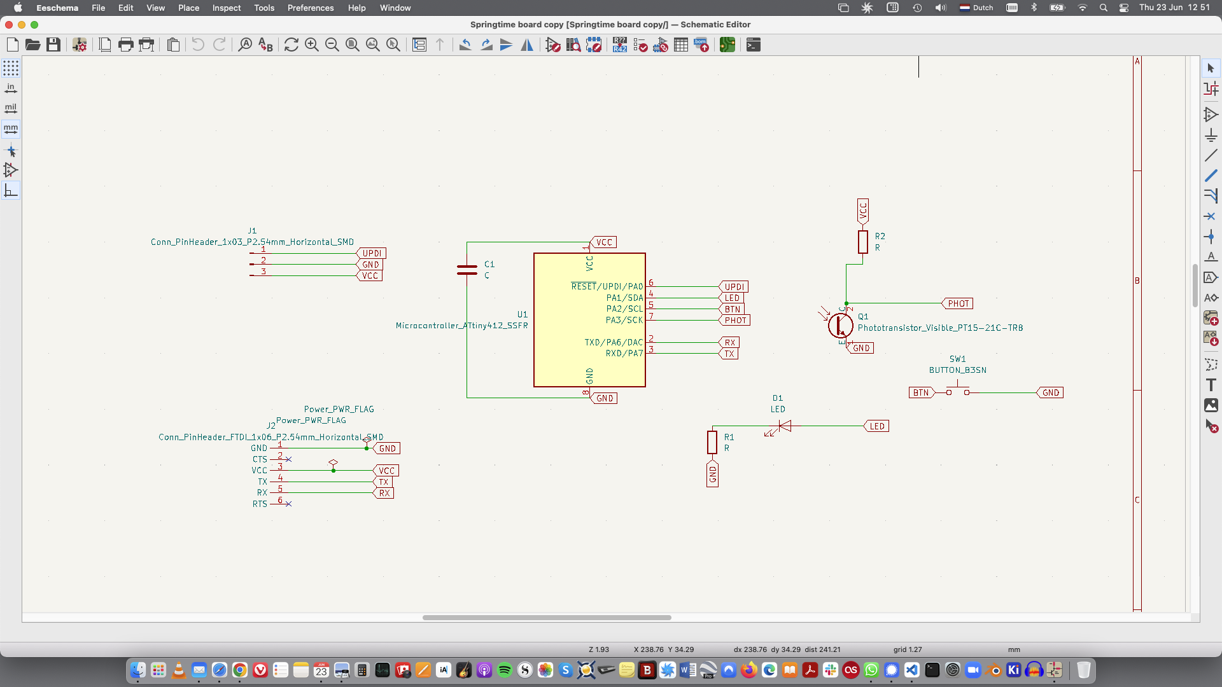Click the horizontal scrollbar thumb
The image size is (1222, 687).
tap(547, 617)
